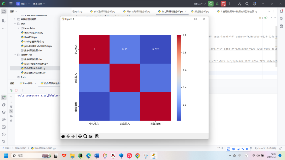Reset view with the Figure Home icon
This screenshot has width=285, height=160.
pyautogui.click(x=63, y=136)
